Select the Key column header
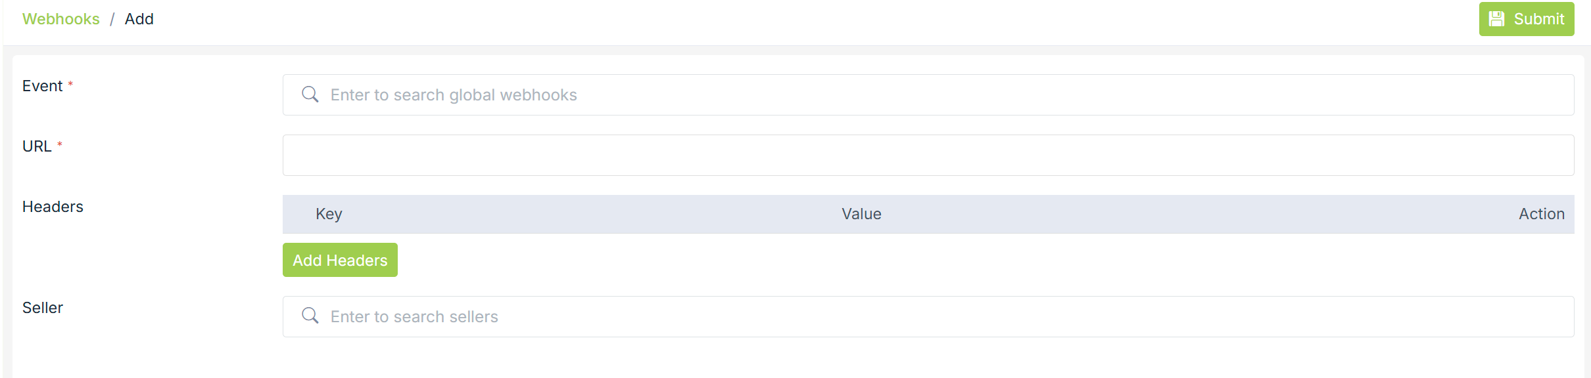 [x=329, y=214]
